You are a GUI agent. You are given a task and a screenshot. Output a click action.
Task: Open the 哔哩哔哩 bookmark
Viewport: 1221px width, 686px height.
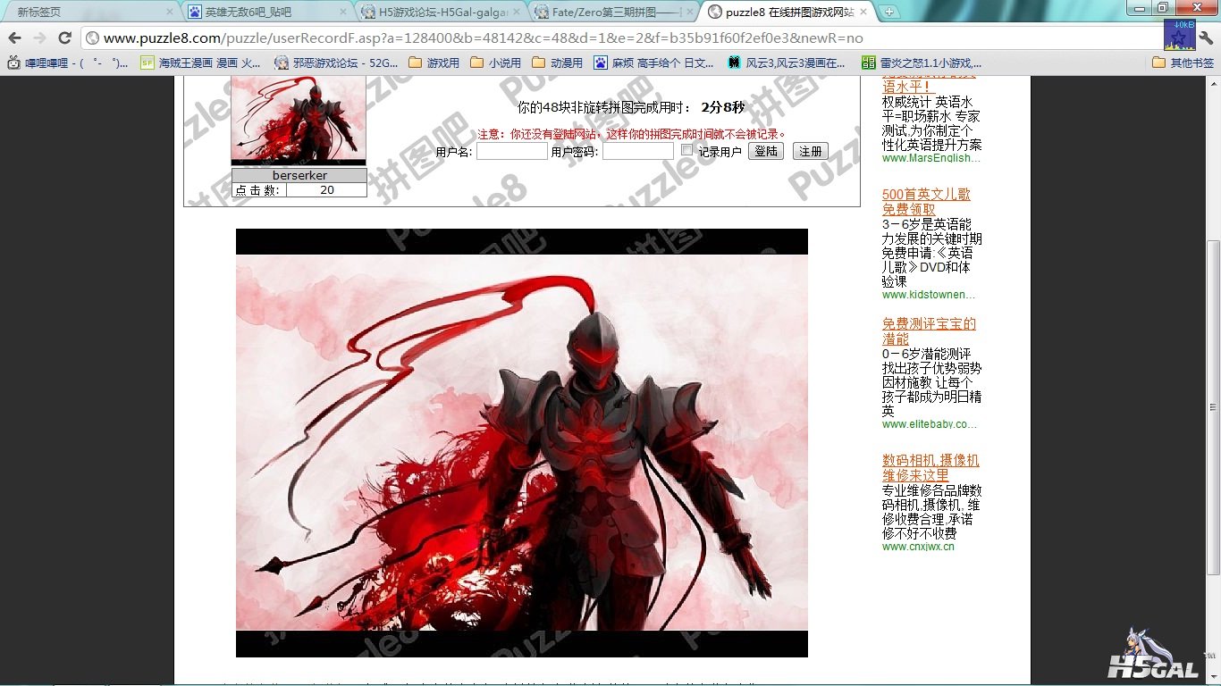tap(68, 63)
